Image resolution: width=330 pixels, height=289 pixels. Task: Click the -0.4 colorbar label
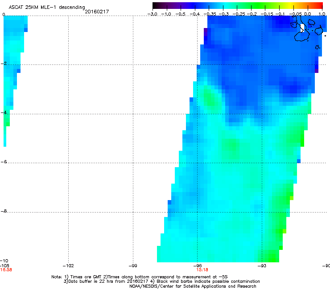[195, 14]
